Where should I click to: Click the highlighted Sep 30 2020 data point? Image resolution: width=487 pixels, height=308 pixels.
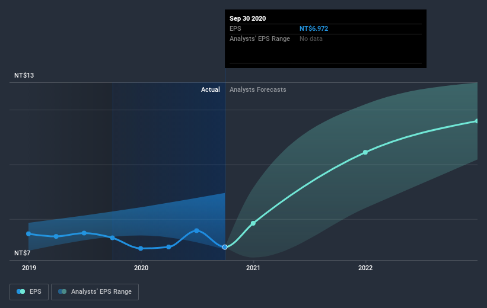[225, 247]
